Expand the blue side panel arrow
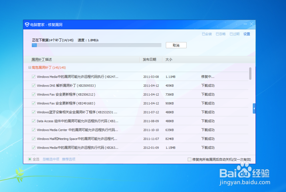Screen dimensions: 286x192 (x=254, y=108)
